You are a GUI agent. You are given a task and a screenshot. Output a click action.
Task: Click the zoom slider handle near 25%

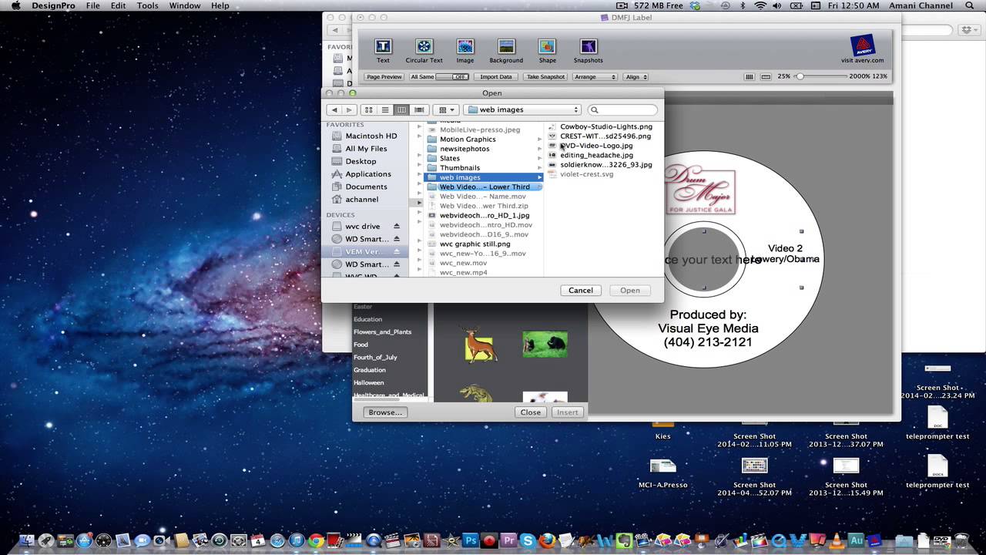click(x=800, y=77)
